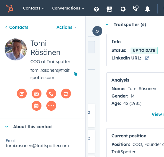Viewport: 164px width, 157px height.
Task: Click the Analysis card heading
Action: click(x=120, y=80)
